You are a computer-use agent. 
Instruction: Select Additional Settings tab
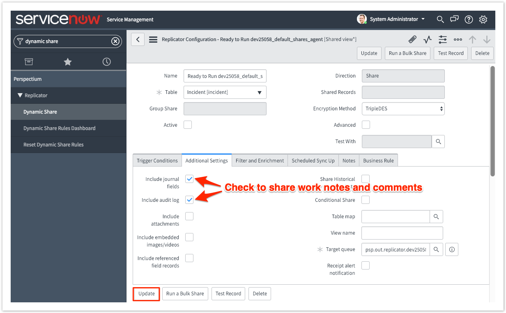pos(207,160)
